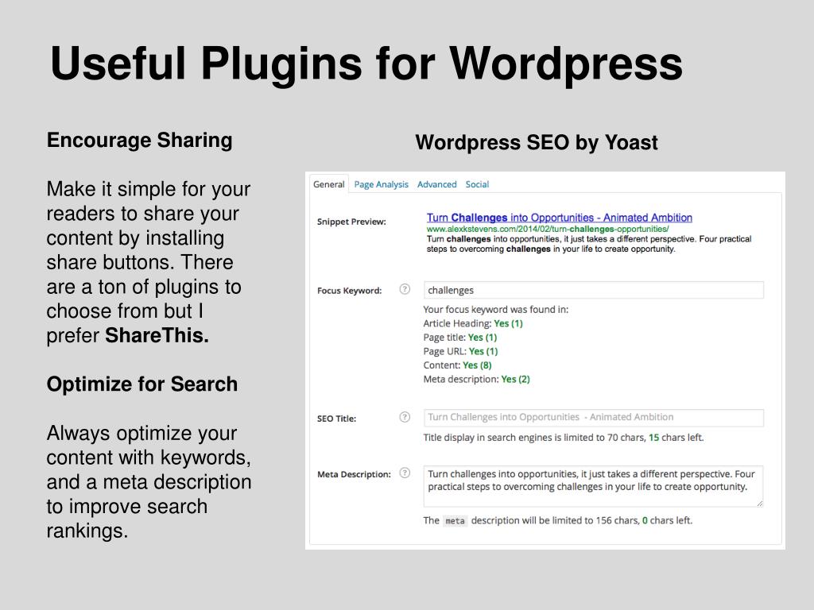Open the Page Analysis tab
Screen dimensions: 814x610
pyautogui.click(x=381, y=184)
